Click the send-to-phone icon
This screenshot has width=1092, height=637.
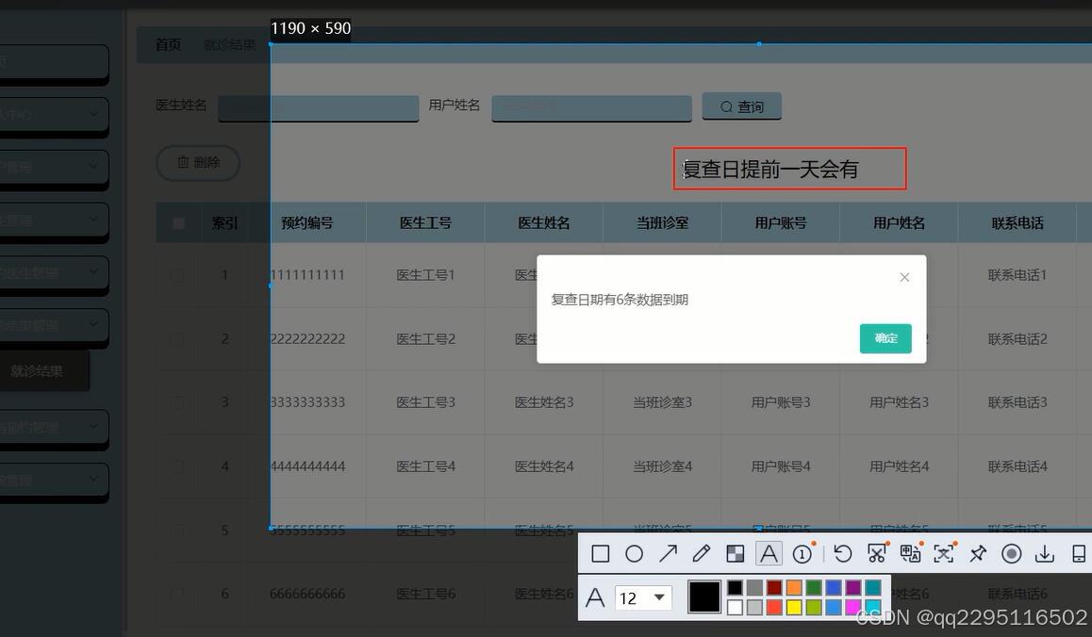coord(1078,554)
